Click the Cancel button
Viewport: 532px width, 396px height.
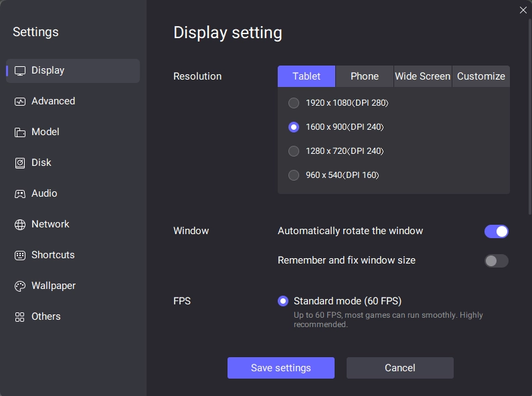point(400,368)
